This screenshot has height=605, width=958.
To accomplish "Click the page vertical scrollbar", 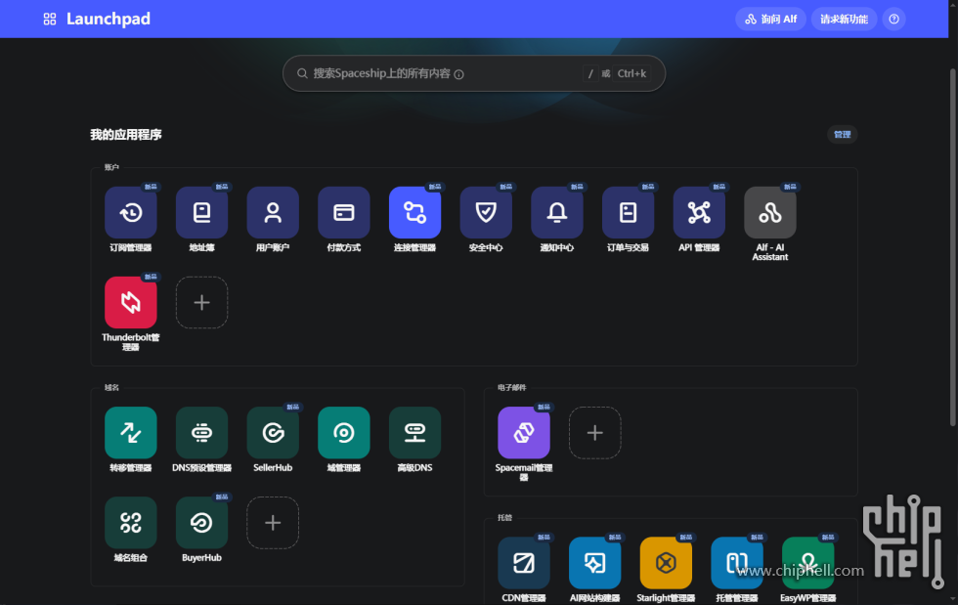I will point(952,247).
